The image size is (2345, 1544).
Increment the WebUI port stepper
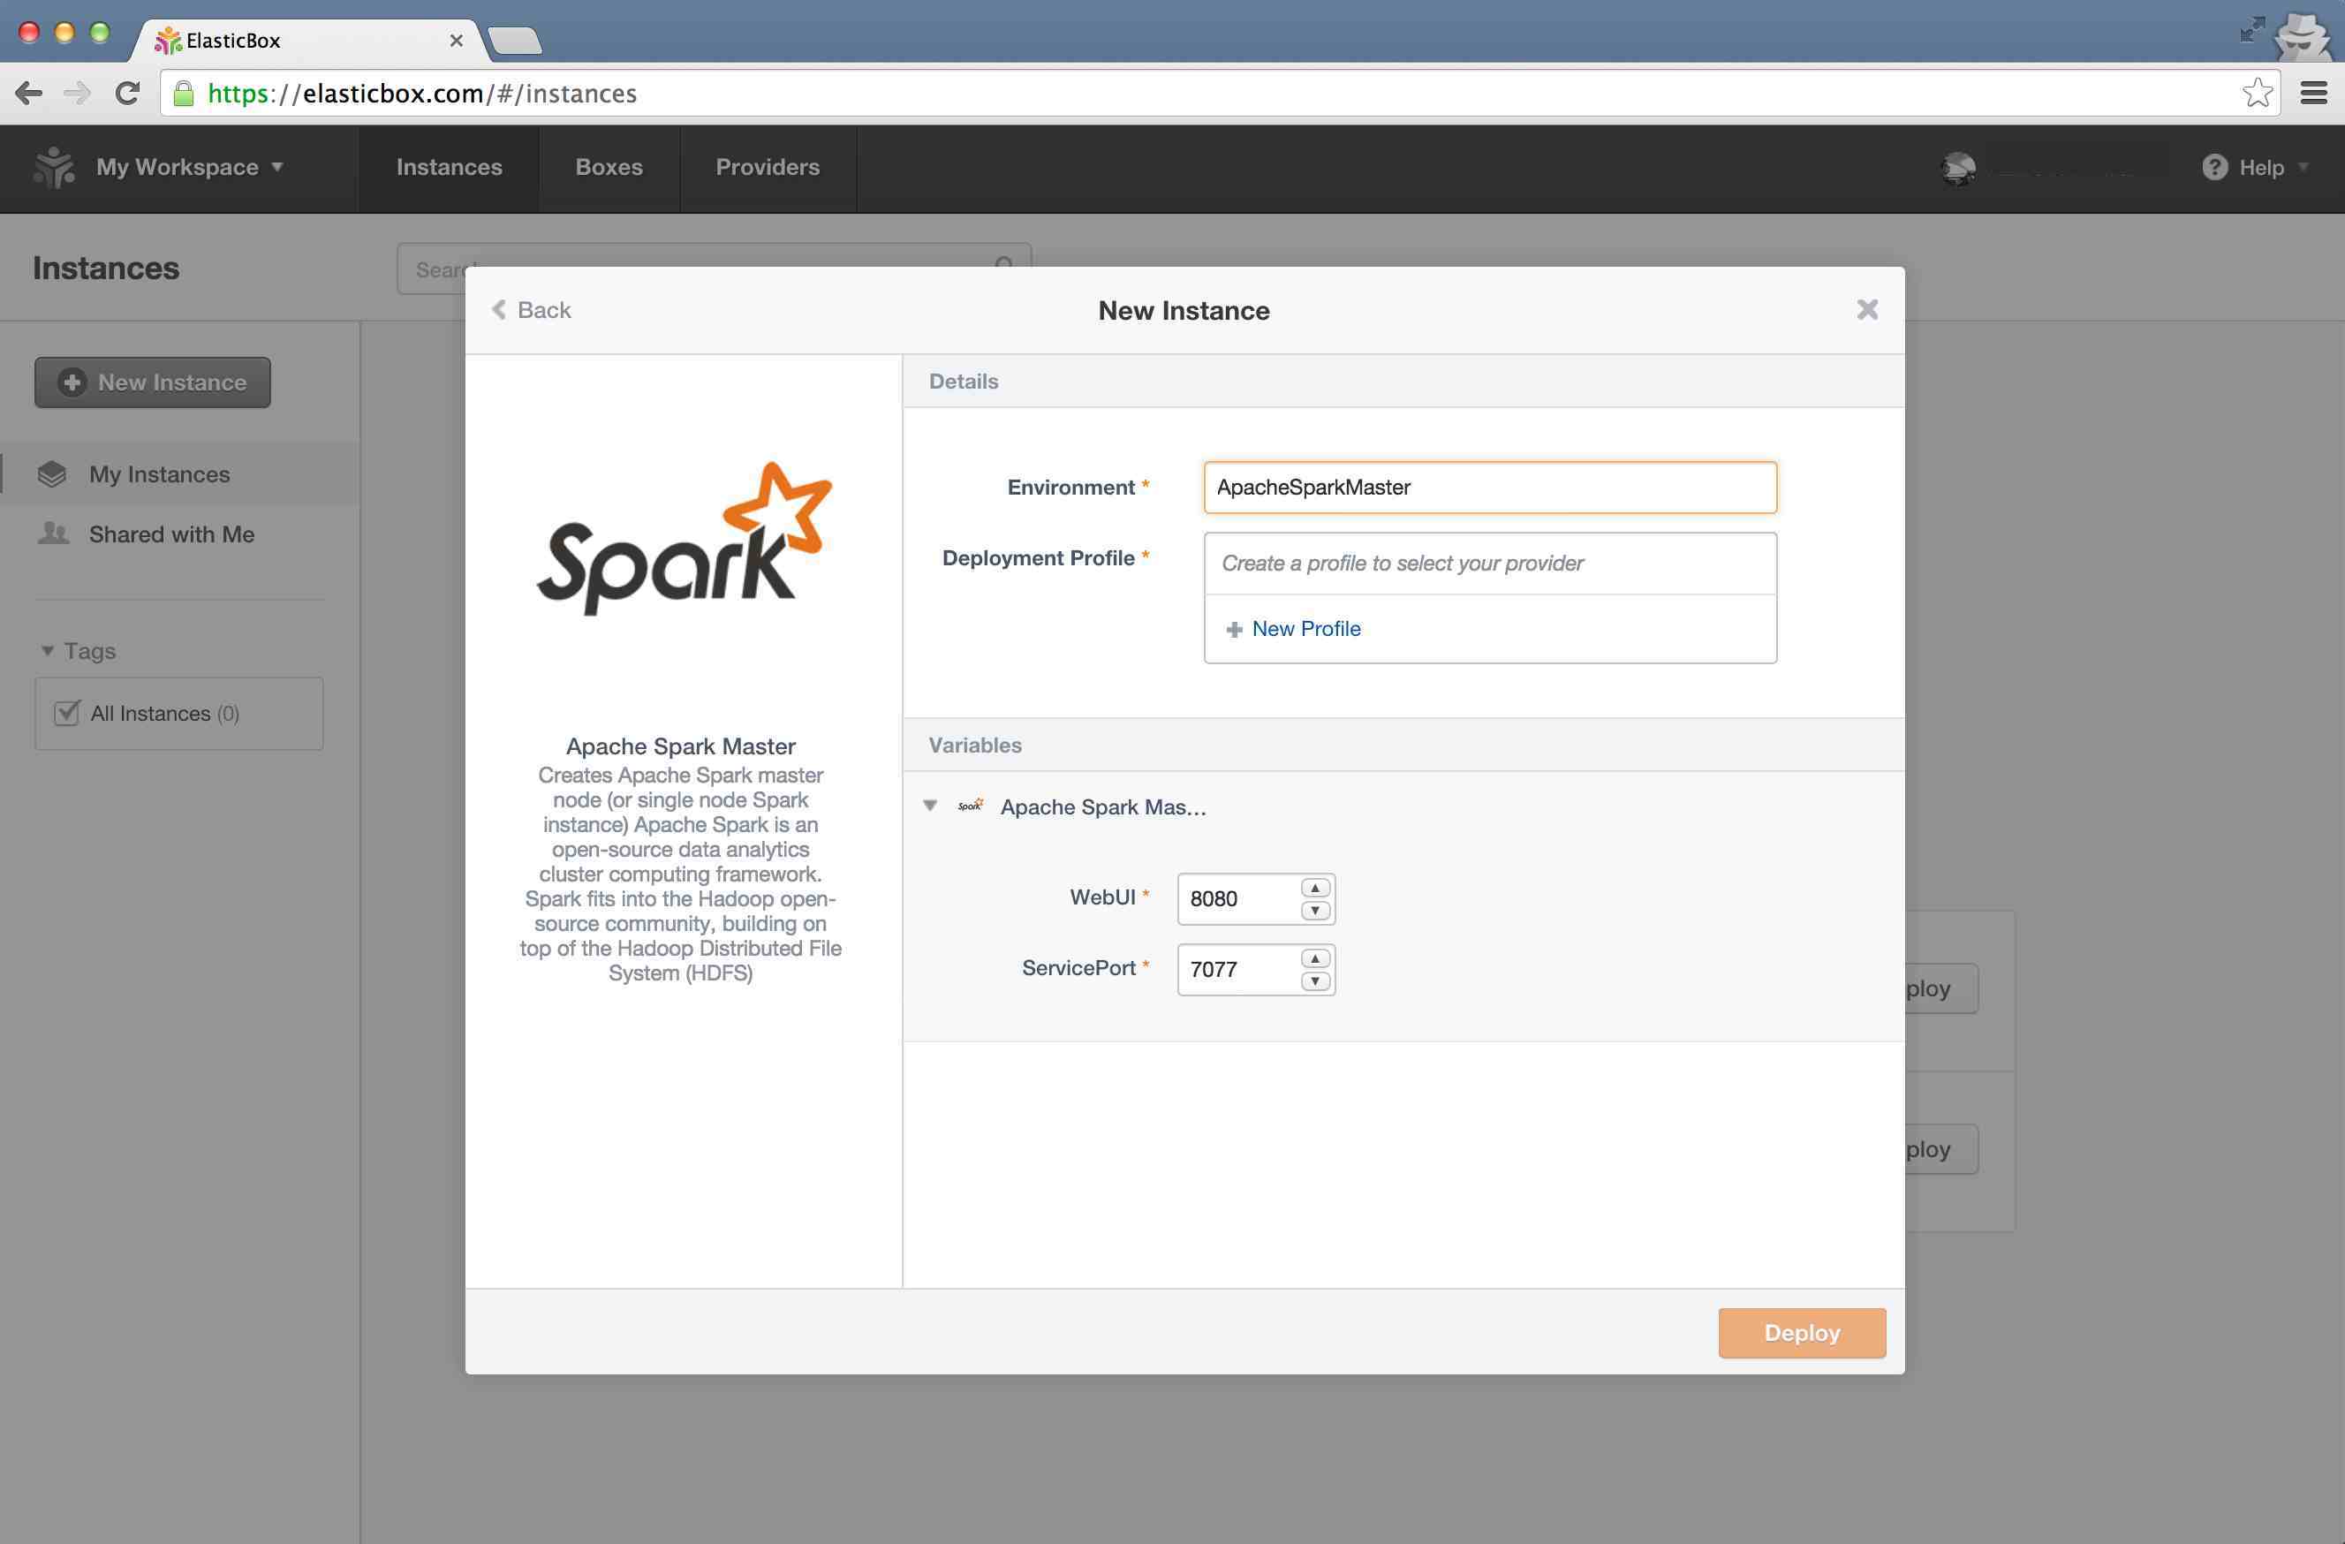coord(1312,886)
